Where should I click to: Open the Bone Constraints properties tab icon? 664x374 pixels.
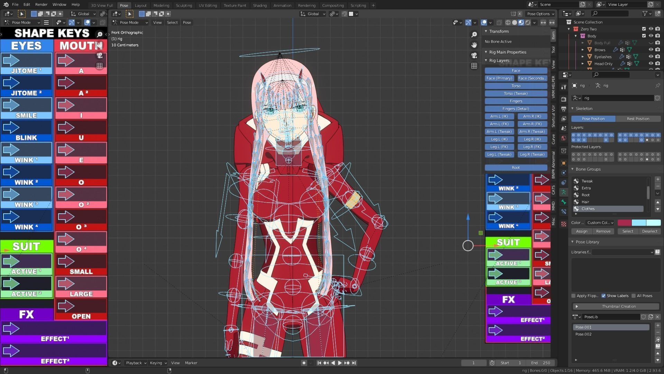point(564,211)
